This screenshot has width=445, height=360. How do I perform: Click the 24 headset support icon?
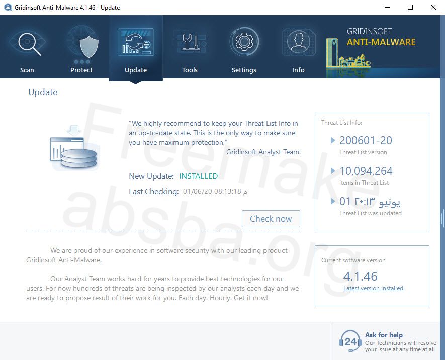(350, 341)
